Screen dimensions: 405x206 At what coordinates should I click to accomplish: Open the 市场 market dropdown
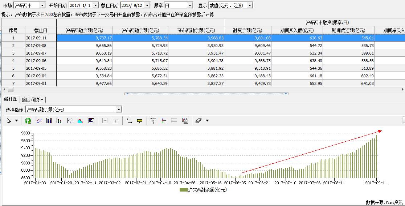[x=42, y=5]
